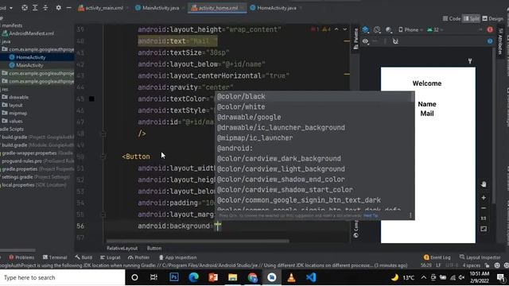Zoom out the design preview with minus

pyautogui.click(x=484, y=208)
